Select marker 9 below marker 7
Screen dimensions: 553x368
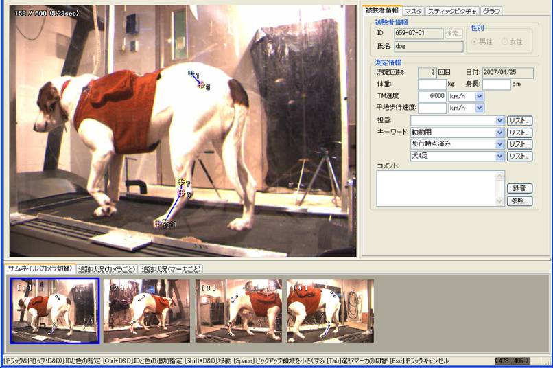pyautogui.click(x=181, y=194)
